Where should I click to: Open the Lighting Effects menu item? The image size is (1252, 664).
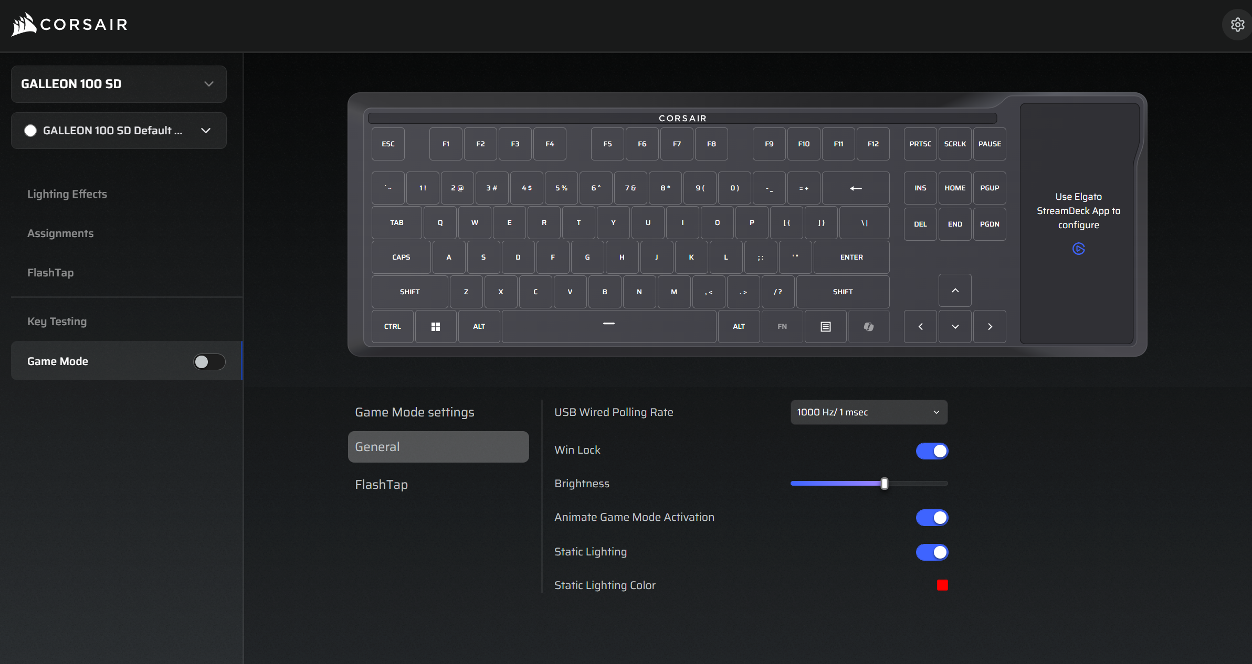pos(67,194)
